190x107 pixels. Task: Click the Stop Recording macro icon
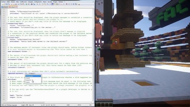pyautogui.click(x=69, y=4)
